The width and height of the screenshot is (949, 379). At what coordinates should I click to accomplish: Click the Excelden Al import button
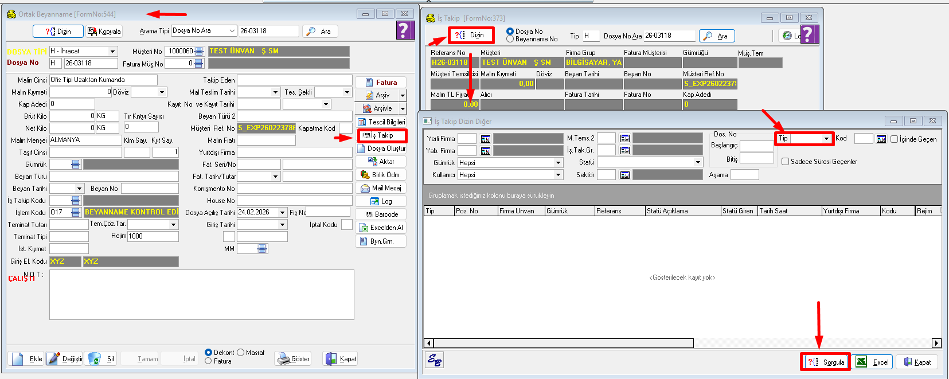pyautogui.click(x=381, y=228)
